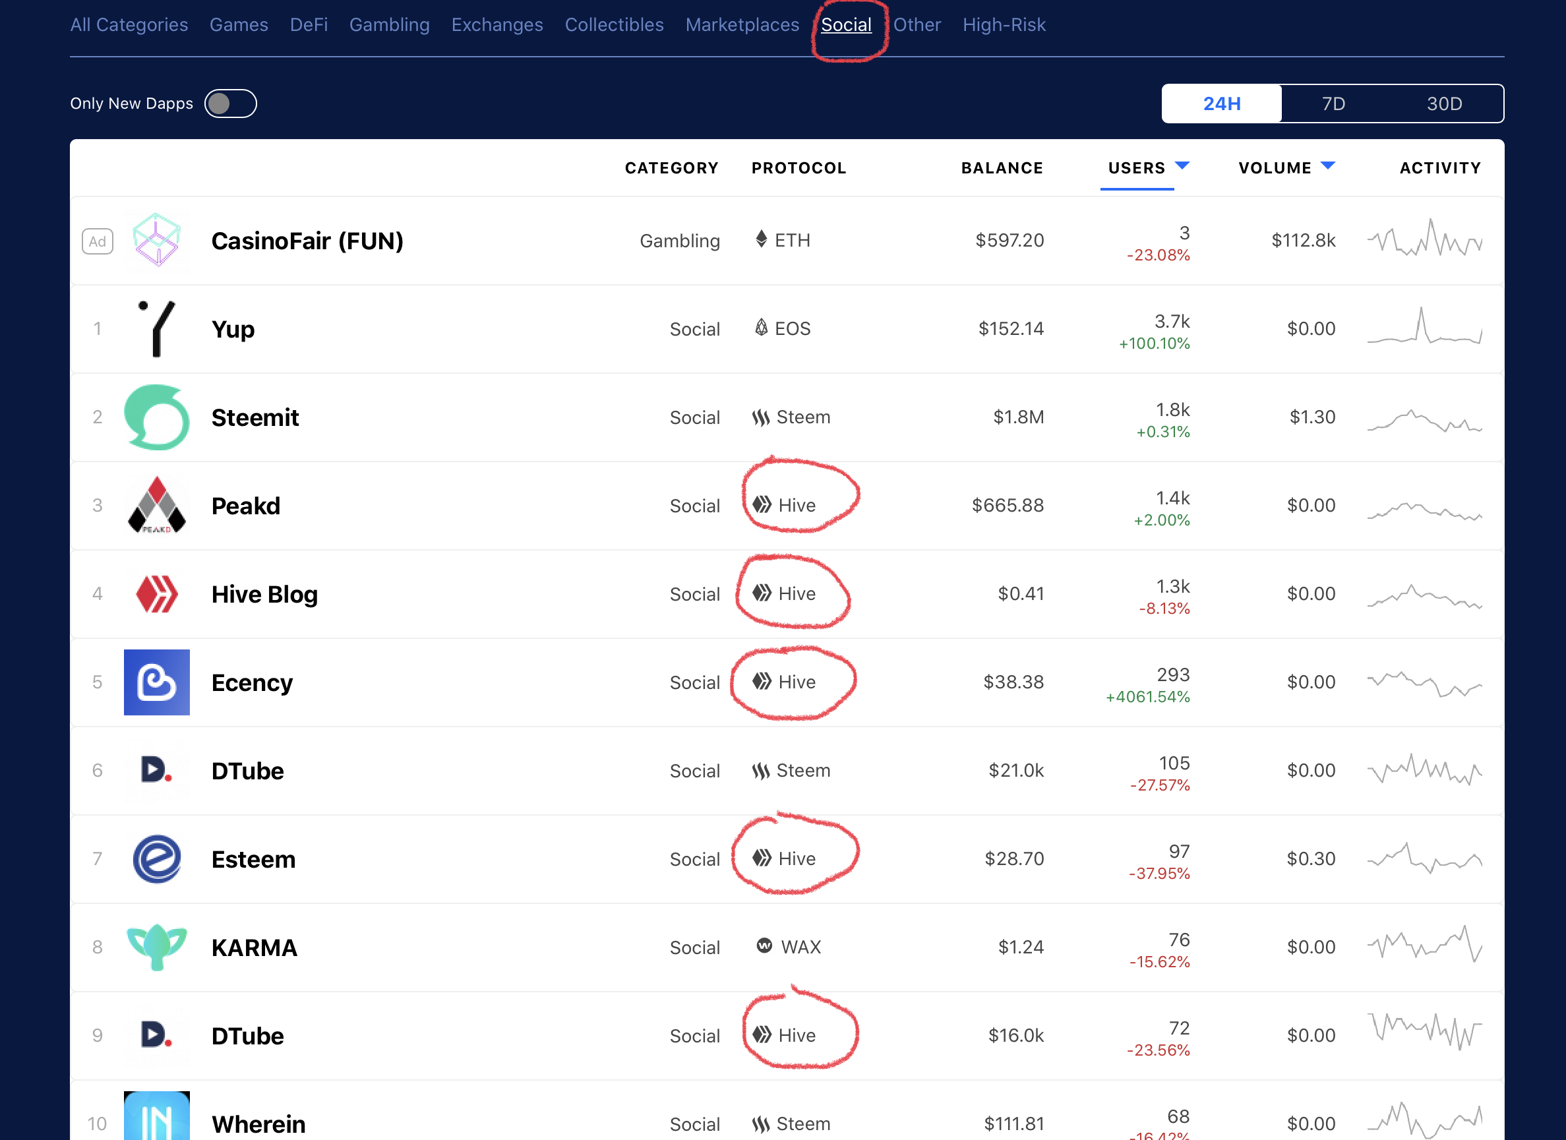1566x1140 pixels.
Task: Switch to the Collectibles category
Action: (x=615, y=25)
